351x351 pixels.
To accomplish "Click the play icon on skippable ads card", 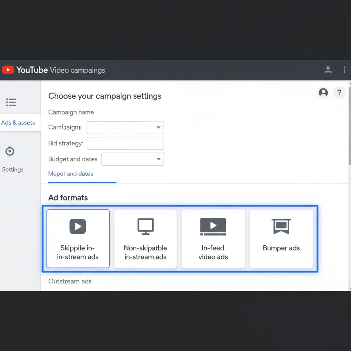I will [x=78, y=226].
